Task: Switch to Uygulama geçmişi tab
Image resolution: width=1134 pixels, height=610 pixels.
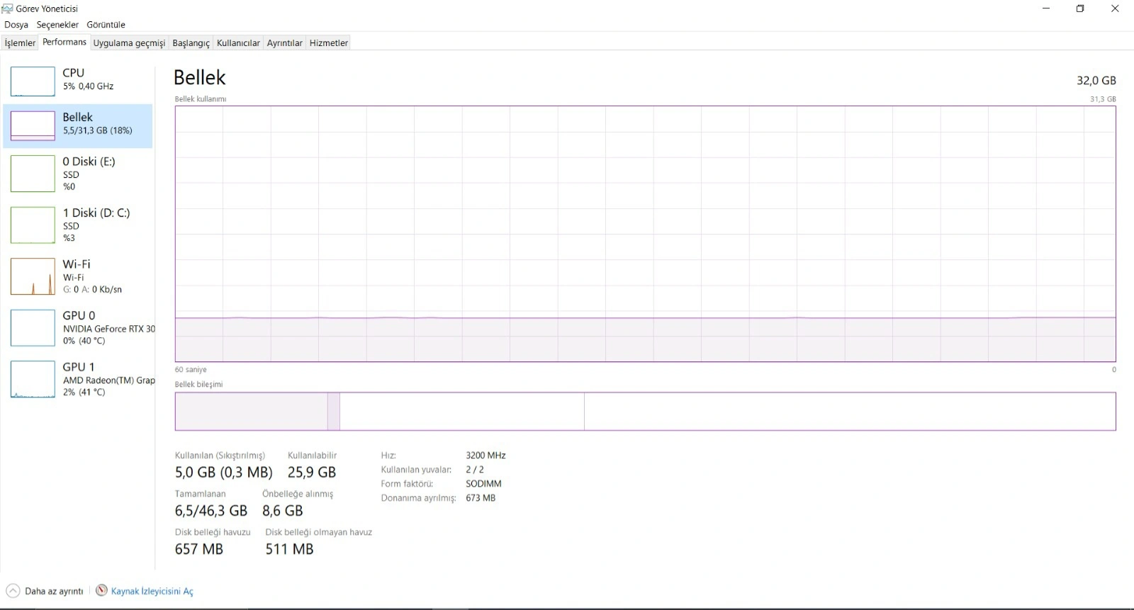Action: pos(129,43)
